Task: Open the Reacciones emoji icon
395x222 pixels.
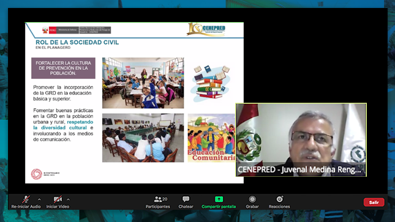Action: 279,199
